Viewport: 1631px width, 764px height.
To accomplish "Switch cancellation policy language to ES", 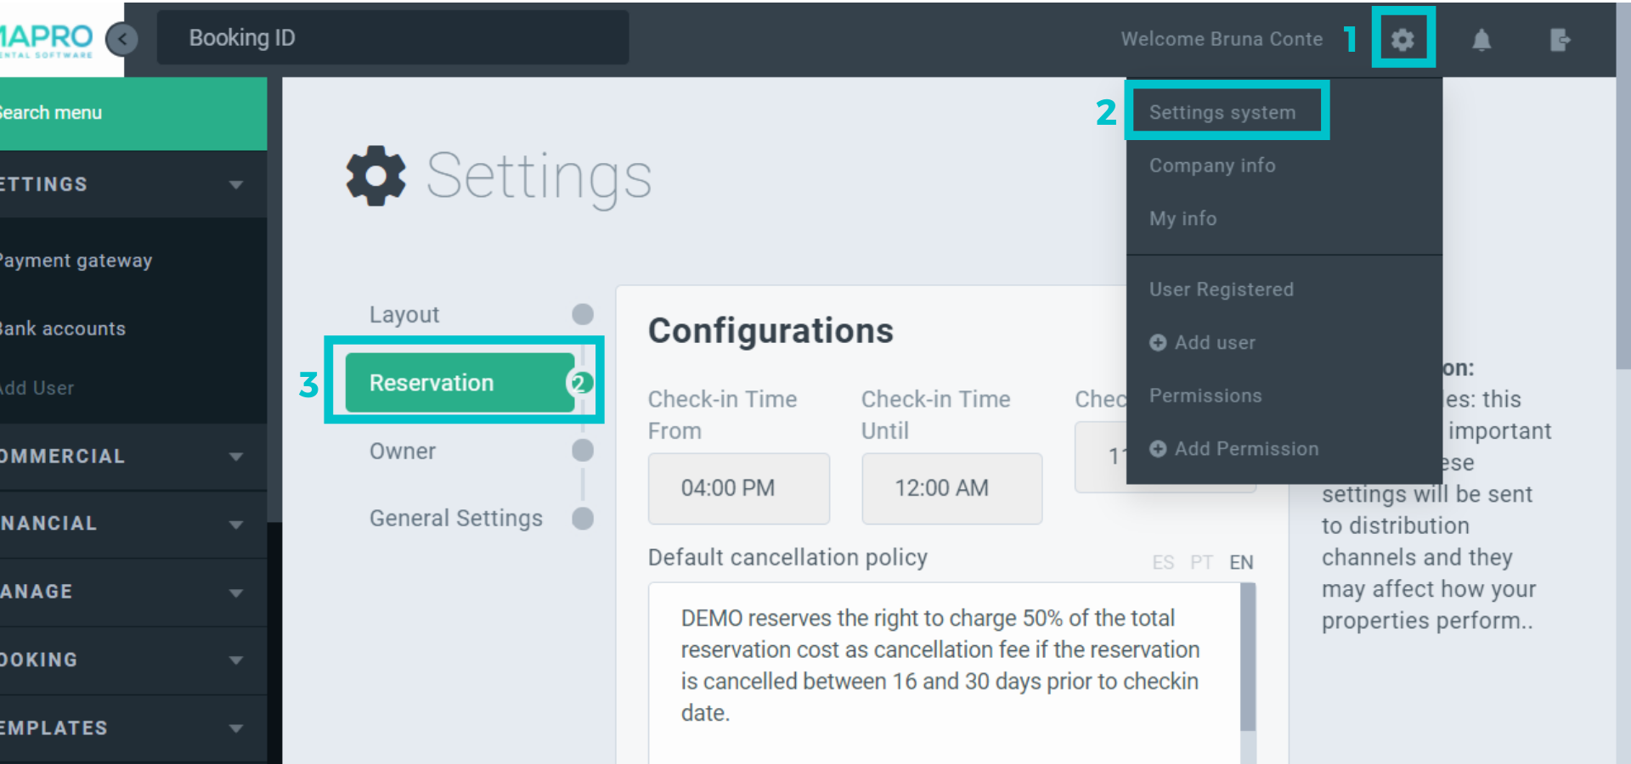I will click(x=1163, y=563).
